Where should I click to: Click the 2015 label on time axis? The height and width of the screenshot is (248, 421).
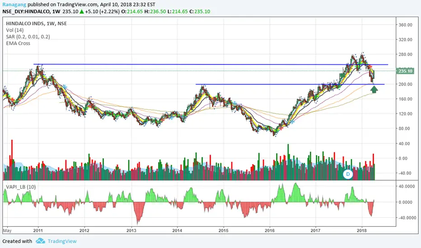pos(224,230)
